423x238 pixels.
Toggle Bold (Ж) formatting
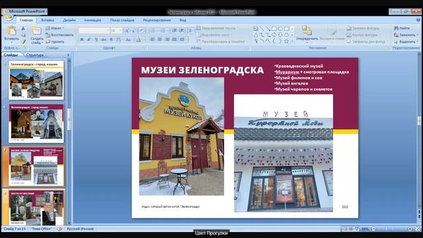82,40
